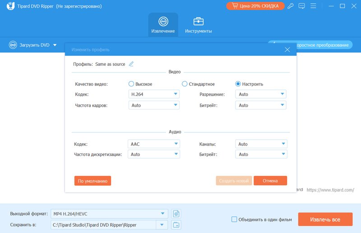Image resolution: width=361 pixels, height=233 pixels.
Task: Click the high-speed conversion toggle banner
Action: tap(324, 45)
